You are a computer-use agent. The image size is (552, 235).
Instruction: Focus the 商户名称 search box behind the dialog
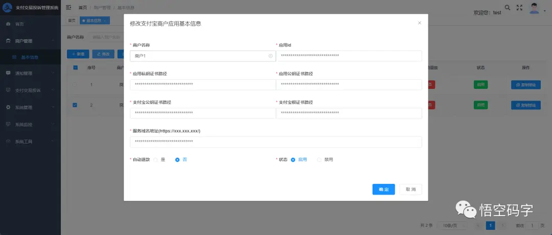tap(106, 37)
